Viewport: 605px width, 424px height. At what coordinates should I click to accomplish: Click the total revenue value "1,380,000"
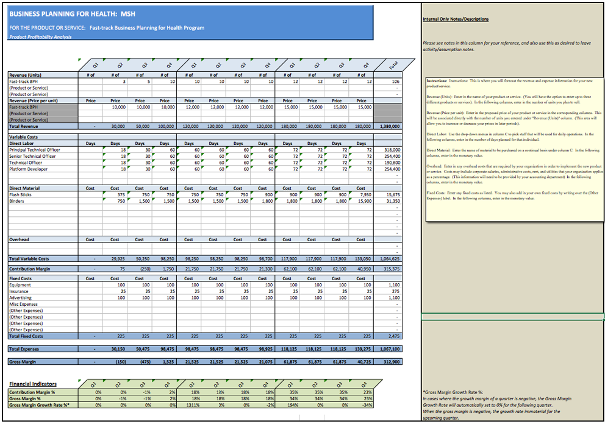[388, 127]
